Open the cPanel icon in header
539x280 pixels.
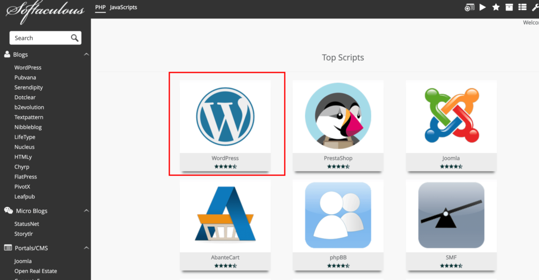[x=469, y=7]
